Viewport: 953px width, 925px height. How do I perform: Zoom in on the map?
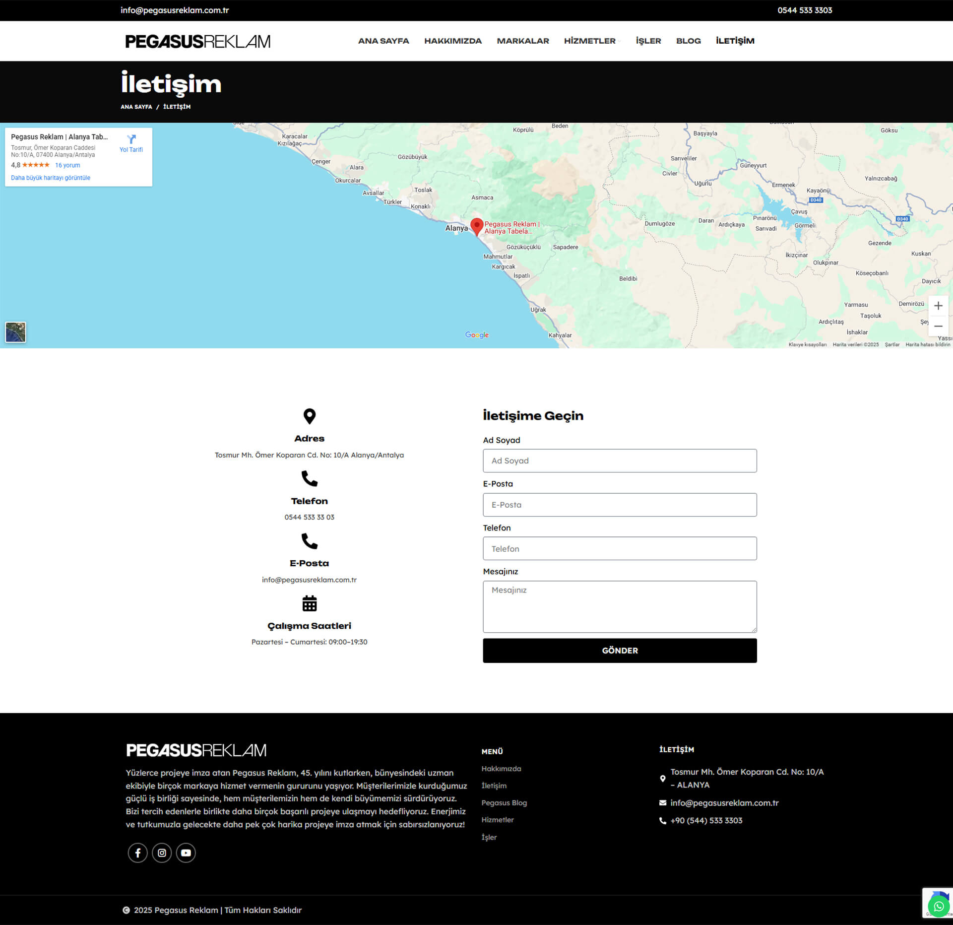click(x=938, y=306)
